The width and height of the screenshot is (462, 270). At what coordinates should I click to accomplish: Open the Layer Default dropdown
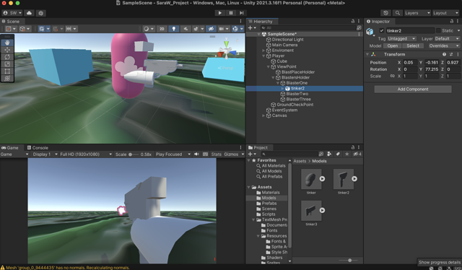pos(447,38)
